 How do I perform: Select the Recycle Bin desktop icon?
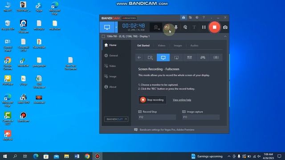pyautogui.click(x=8, y=25)
